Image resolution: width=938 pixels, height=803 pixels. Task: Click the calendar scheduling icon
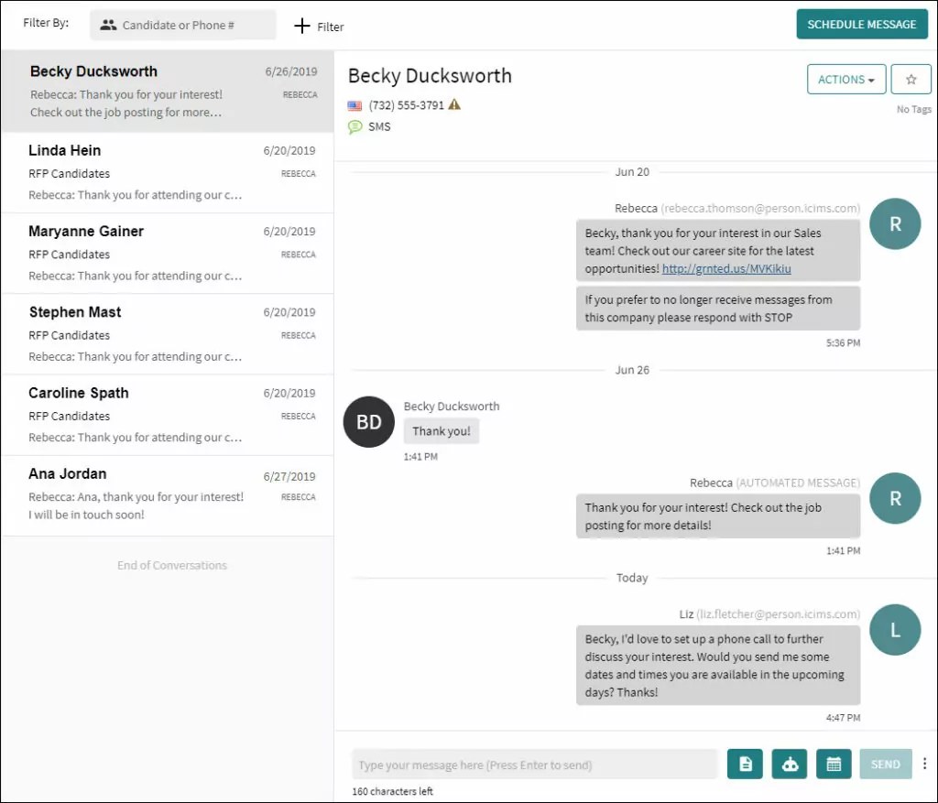coord(834,765)
